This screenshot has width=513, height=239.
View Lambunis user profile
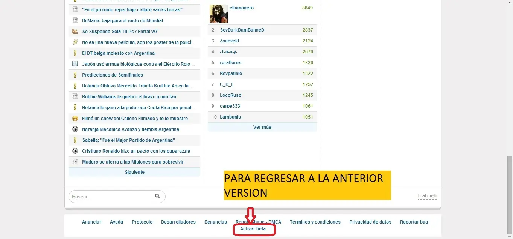pos(230,117)
